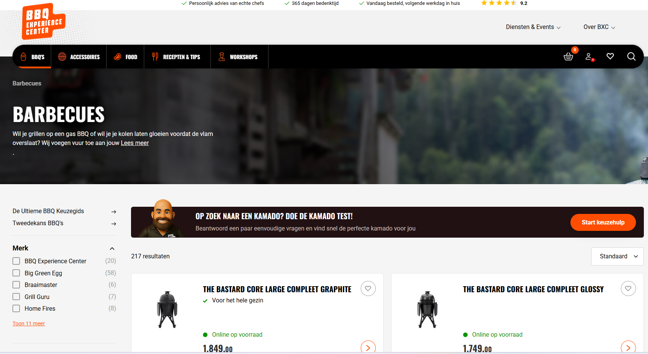Click the BBQ Experience Center logo

[43, 22]
